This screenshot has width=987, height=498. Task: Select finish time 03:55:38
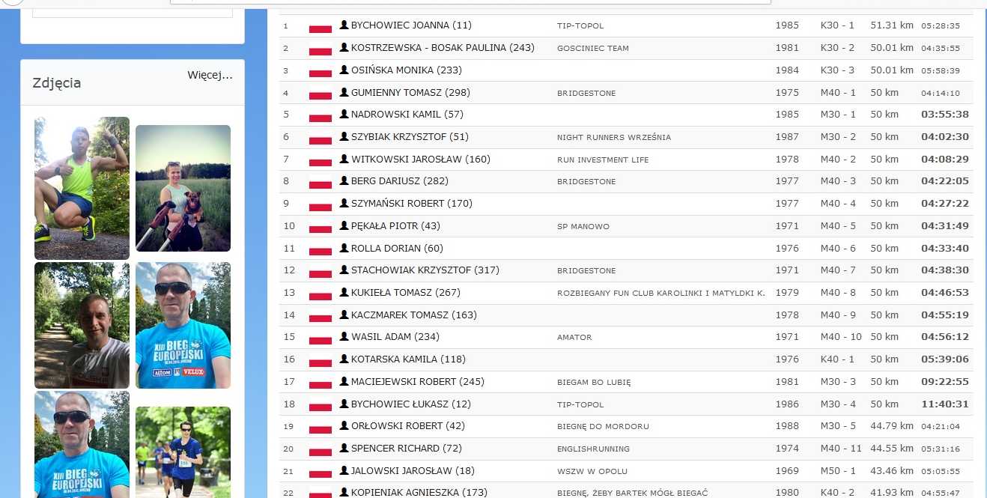pyautogui.click(x=945, y=115)
